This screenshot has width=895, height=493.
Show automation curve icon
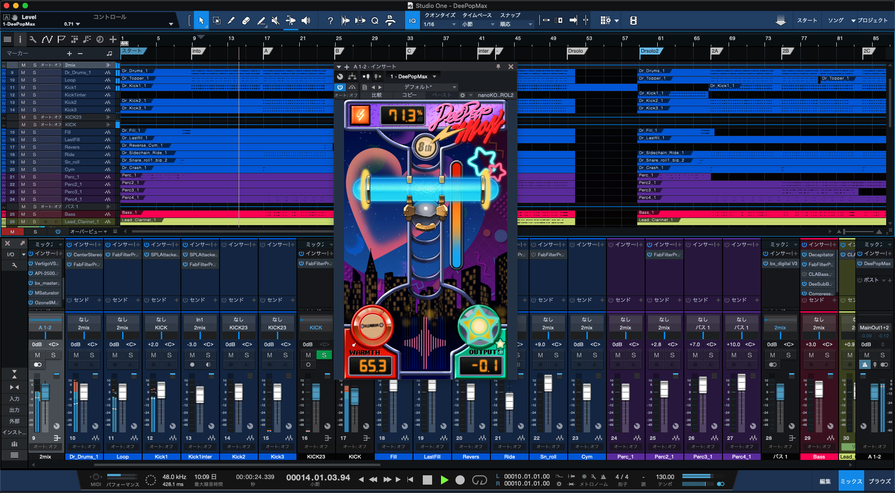47,40
